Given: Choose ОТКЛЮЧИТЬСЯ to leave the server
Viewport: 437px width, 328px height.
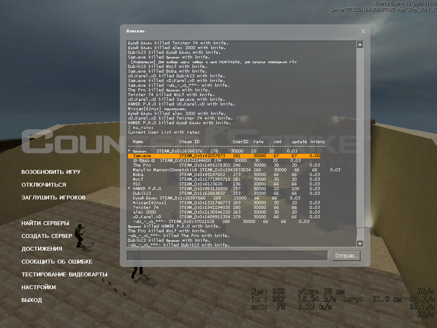Looking at the screenshot, I should [44, 184].
